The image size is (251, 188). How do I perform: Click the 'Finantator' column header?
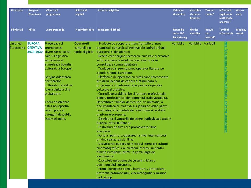point(17,10)
